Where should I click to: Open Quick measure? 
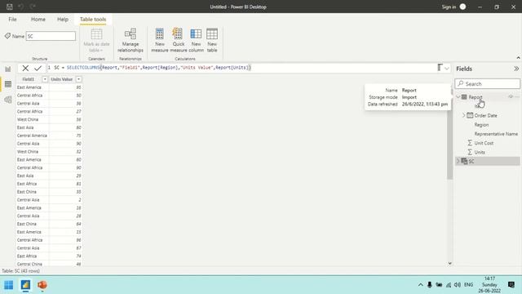tap(179, 40)
